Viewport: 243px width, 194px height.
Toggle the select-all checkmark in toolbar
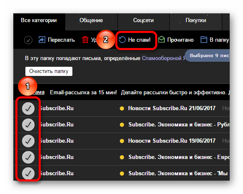[28, 40]
